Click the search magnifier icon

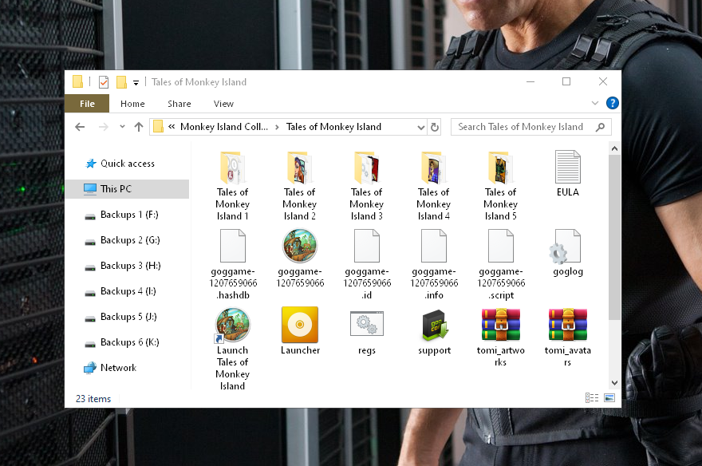point(601,127)
